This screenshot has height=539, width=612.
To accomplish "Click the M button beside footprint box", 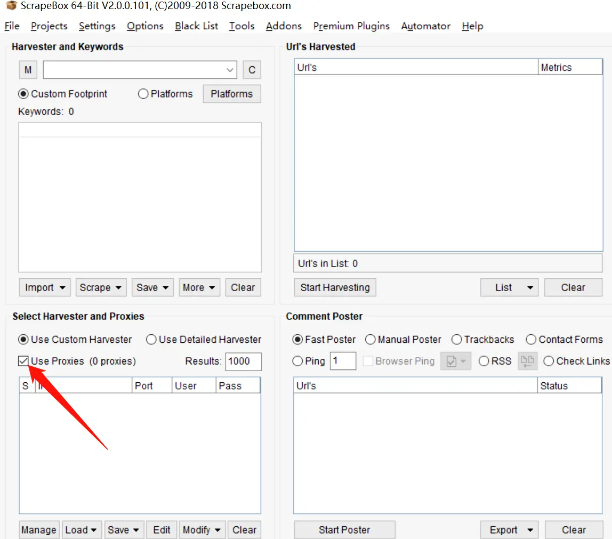I will [28, 70].
